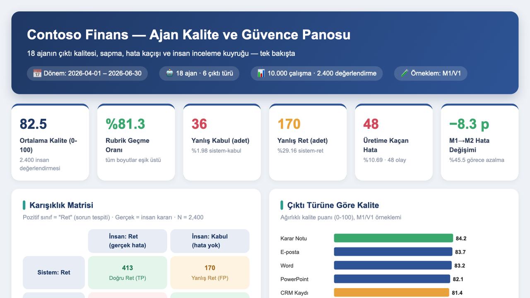Click the orange CRM Kaydı bar
Viewport: 530px width, 298px height.
(391, 293)
